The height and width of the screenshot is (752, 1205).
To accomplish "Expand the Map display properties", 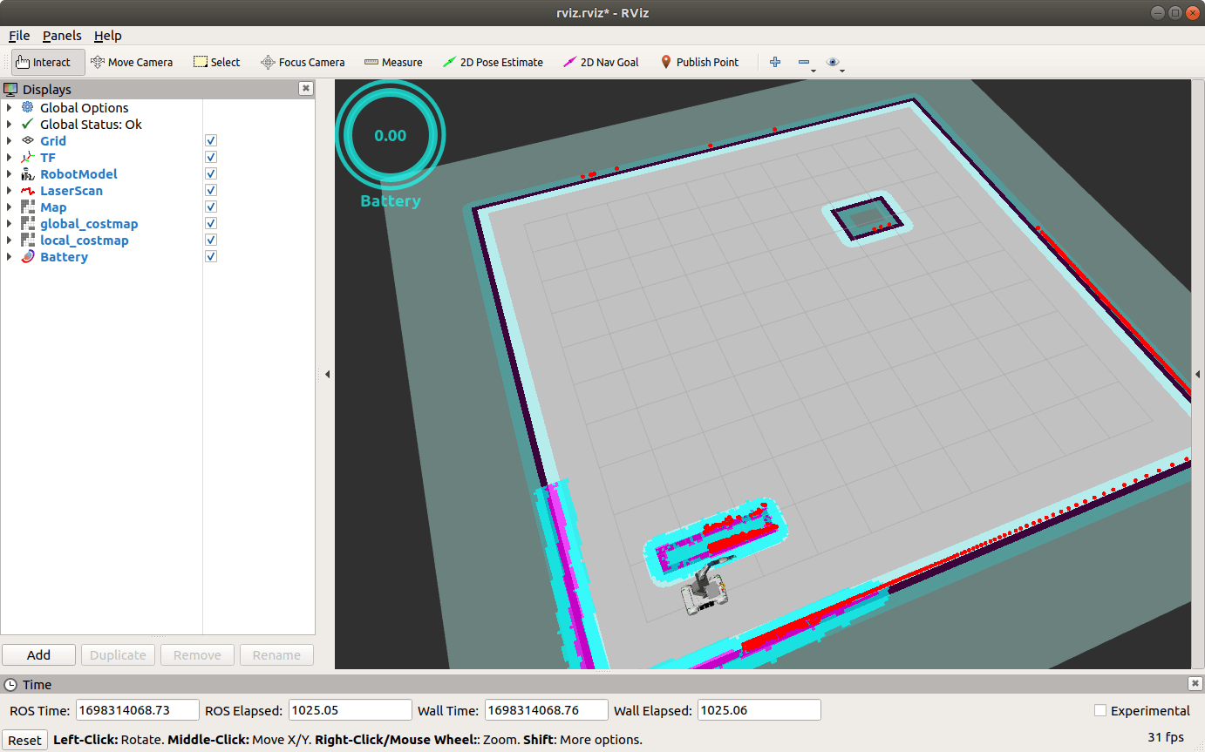I will point(9,207).
